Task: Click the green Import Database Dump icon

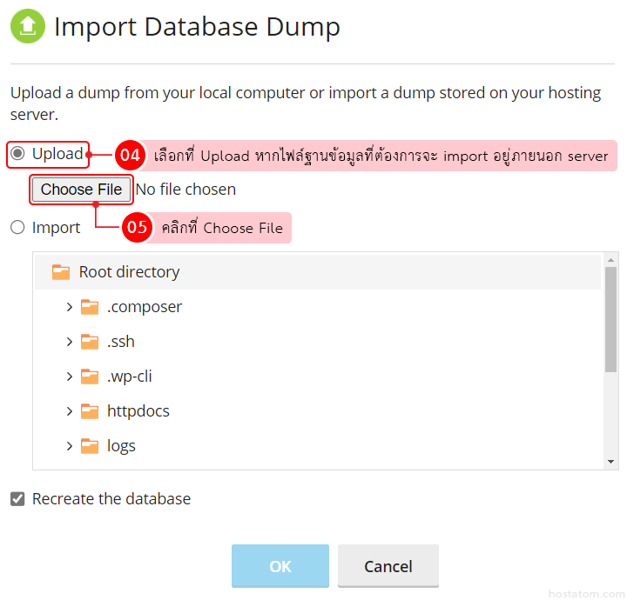Action: point(27,26)
